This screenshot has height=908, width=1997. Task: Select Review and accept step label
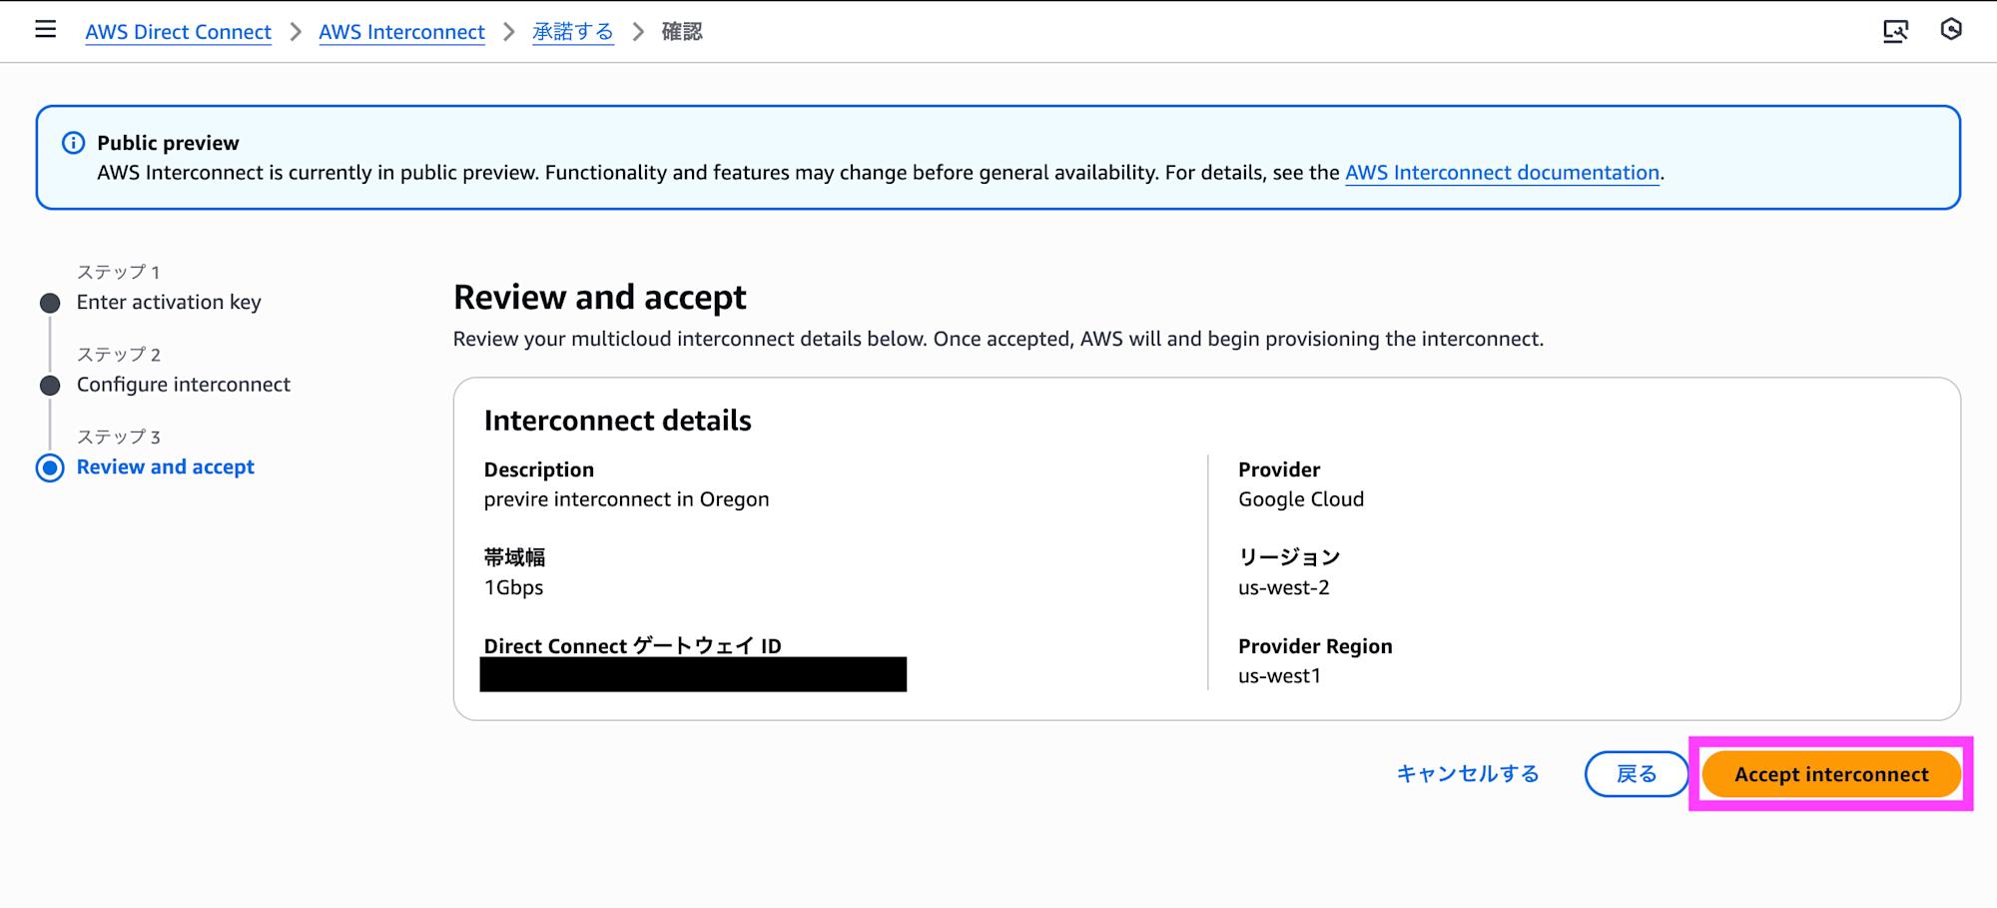[x=166, y=467]
